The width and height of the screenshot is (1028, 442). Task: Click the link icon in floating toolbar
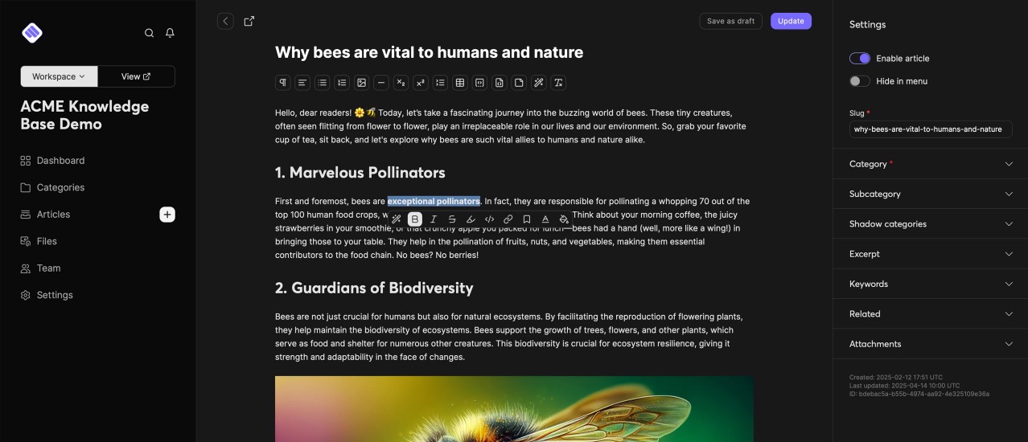508,219
